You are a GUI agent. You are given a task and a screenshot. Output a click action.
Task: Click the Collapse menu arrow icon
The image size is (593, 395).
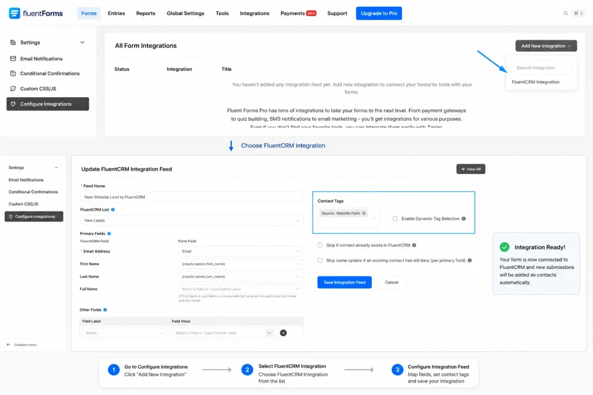[x=9, y=345]
